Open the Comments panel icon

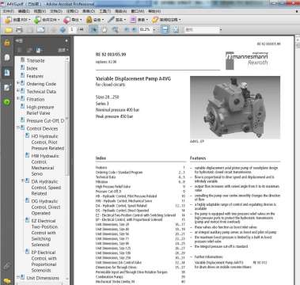tap(7, 281)
